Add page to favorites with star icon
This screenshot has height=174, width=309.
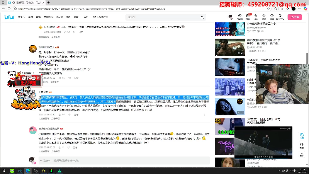(x=268, y=9)
